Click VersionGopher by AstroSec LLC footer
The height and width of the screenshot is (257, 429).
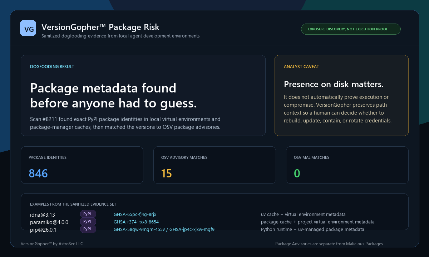pyautogui.click(x=52, y=244)
